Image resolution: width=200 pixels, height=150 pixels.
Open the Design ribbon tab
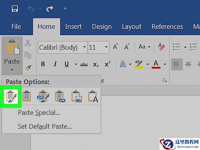pos(102,27)
